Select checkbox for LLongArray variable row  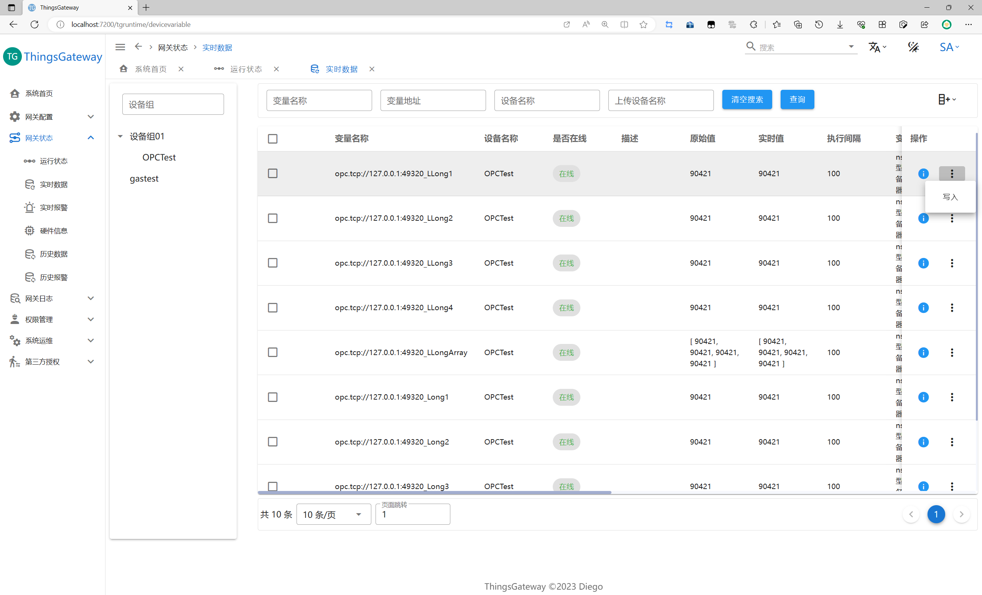pos(273,352)
